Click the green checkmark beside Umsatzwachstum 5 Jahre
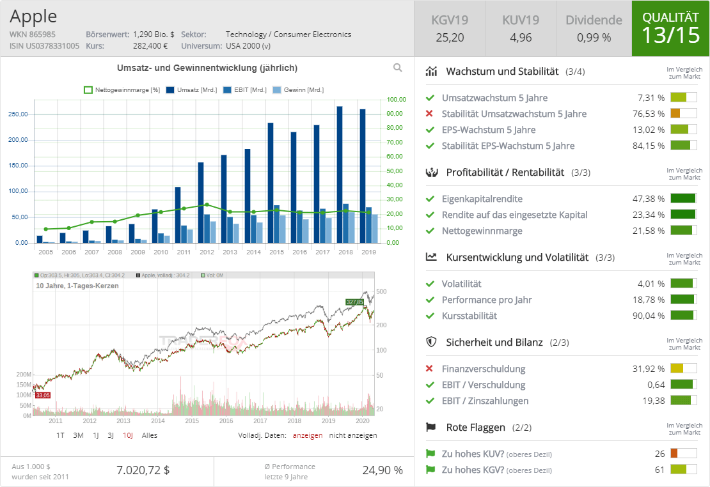This screenshot has width=710, height=487. (430, 98)
